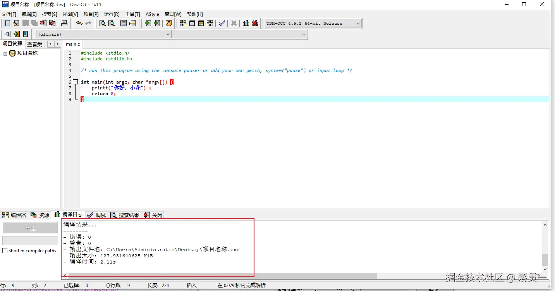Collapse the main function fold marker
The width and height of the screenshot is (555, 291).
(x=75, y=82)
